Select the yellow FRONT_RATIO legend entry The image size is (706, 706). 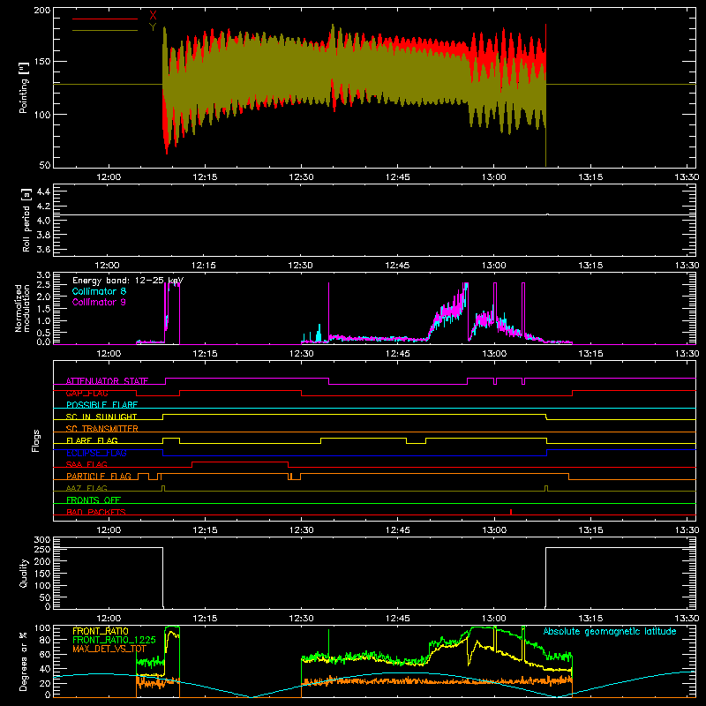[101, 631]
